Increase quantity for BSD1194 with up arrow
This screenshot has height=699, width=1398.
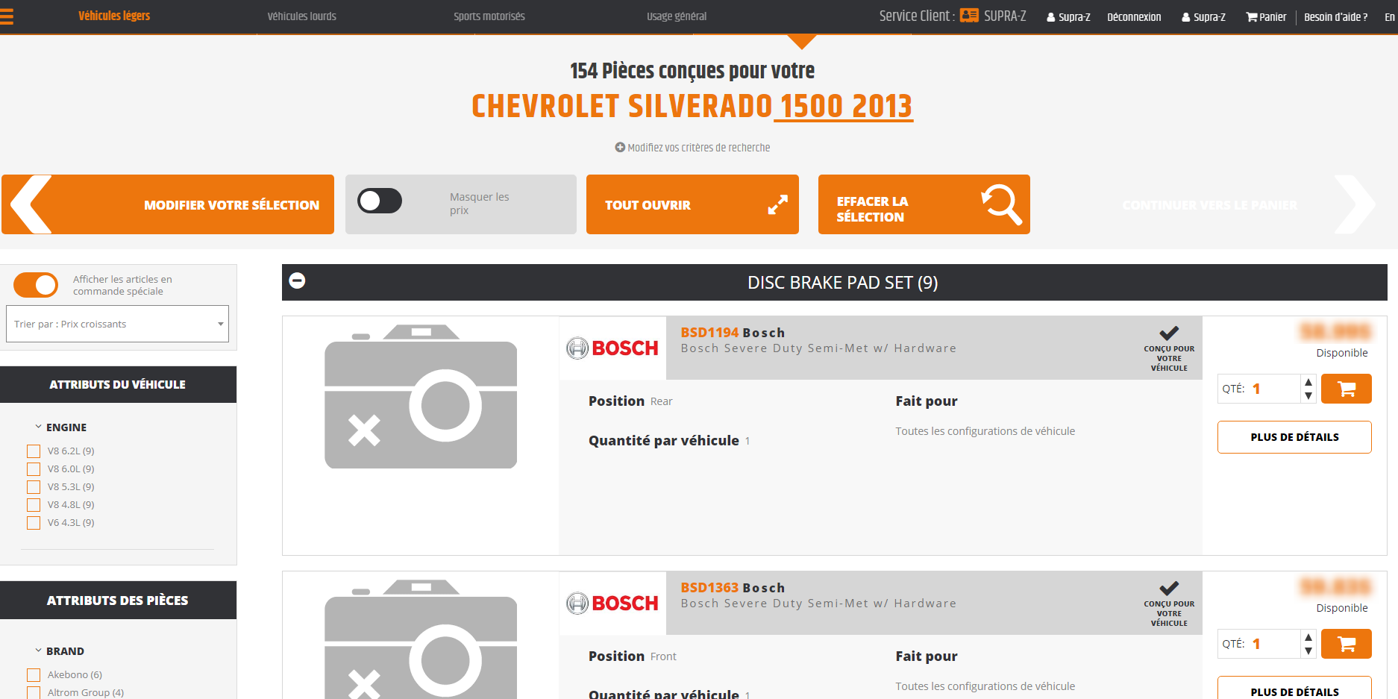(1308, 382)
